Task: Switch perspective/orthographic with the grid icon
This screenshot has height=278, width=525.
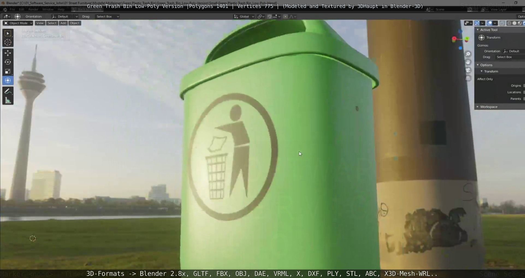Action: 468,78
